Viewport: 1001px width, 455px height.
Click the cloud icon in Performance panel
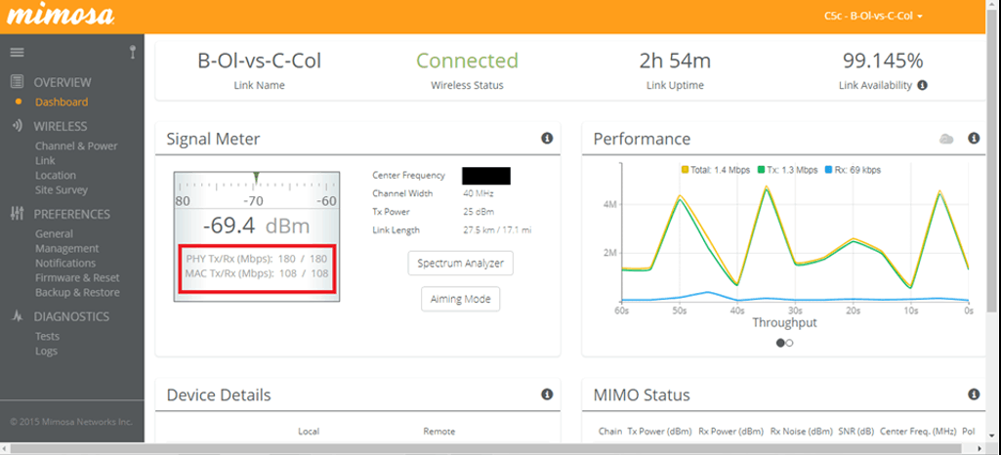946,139
